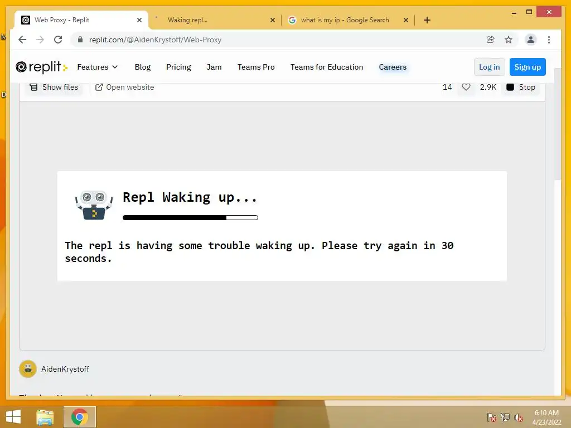Click the 2.9K run count
The width and height of the screenshot is (571, 428).
pyautogui.click(x=488, y=87)
